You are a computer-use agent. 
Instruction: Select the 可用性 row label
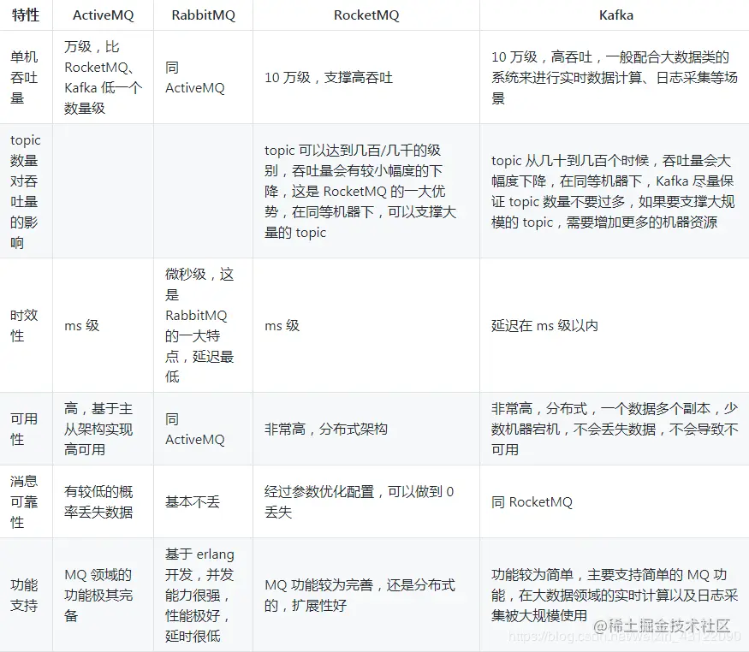26,429
